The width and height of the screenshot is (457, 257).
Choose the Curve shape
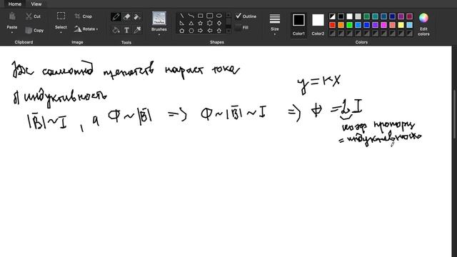pyautogui.click(x=191, y=16)
